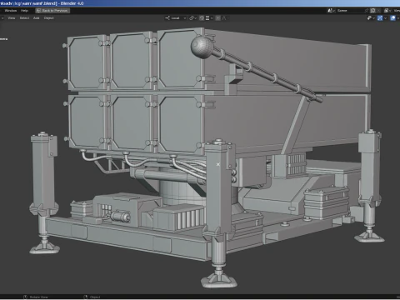
Task: Click the Back to Previous button
Action: pyautogui.click(x=52, y=11)
